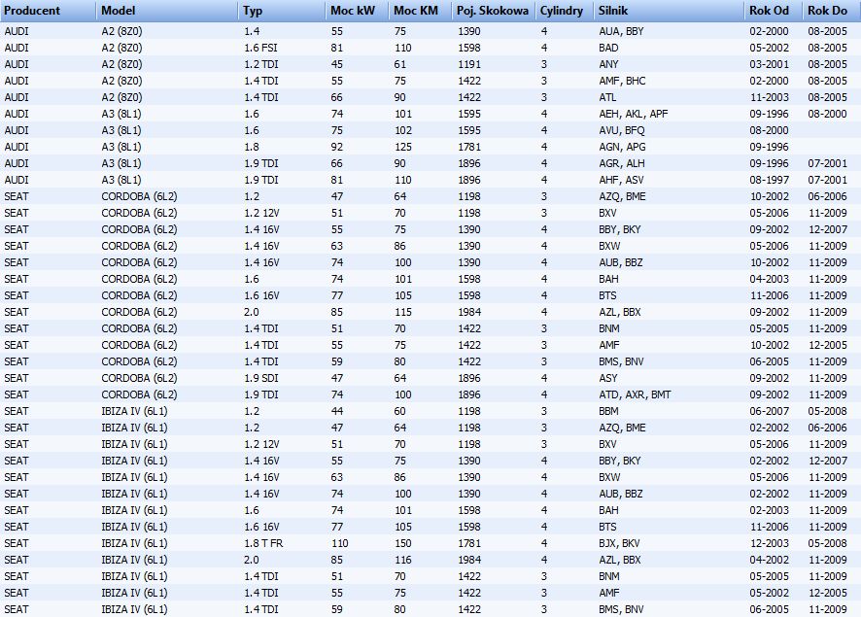Click start date '04-2002'
The width and height of the screenshot is (861, 617).
pyautogui.click(x=770, y=560)
